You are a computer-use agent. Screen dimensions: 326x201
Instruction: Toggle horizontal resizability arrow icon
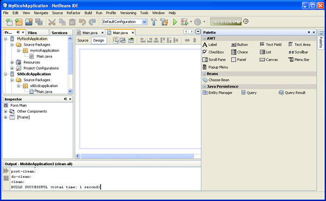187,40
